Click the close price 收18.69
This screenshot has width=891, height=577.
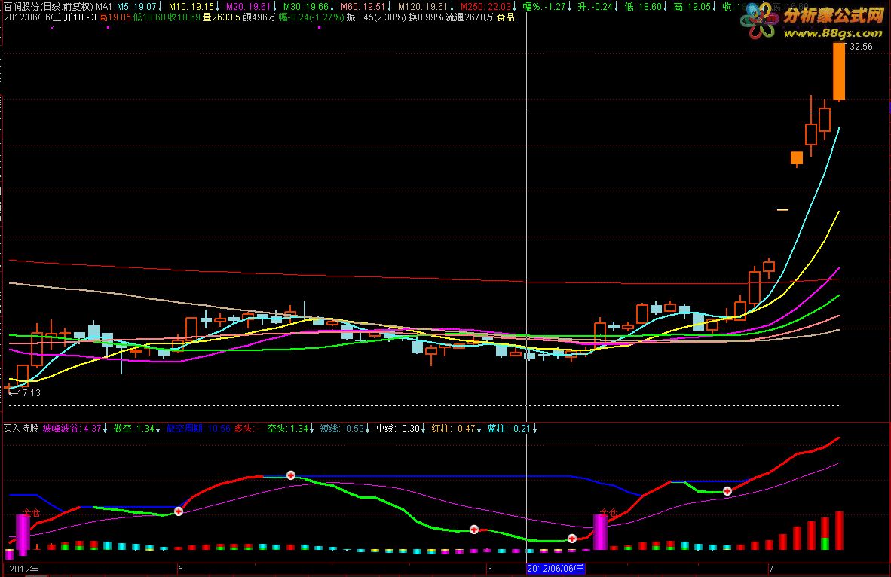pos(184,17)
